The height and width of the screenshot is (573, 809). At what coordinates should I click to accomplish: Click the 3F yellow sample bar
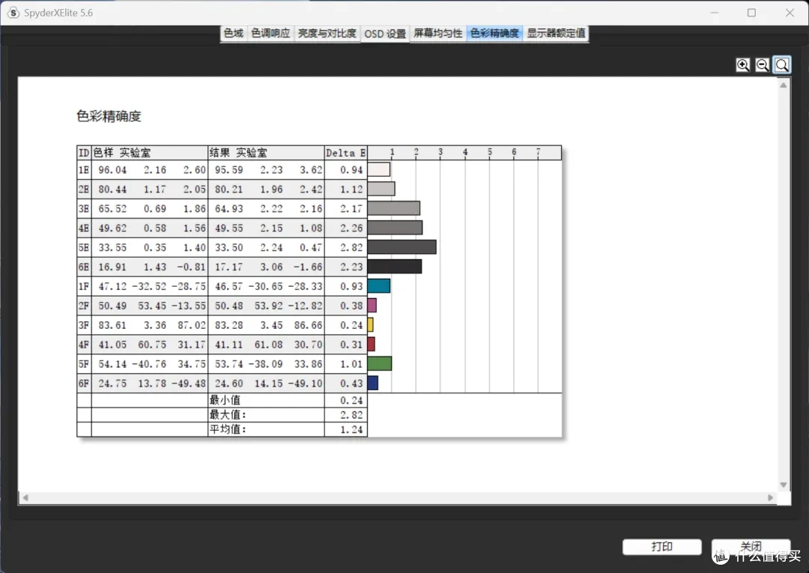point(371,325)
